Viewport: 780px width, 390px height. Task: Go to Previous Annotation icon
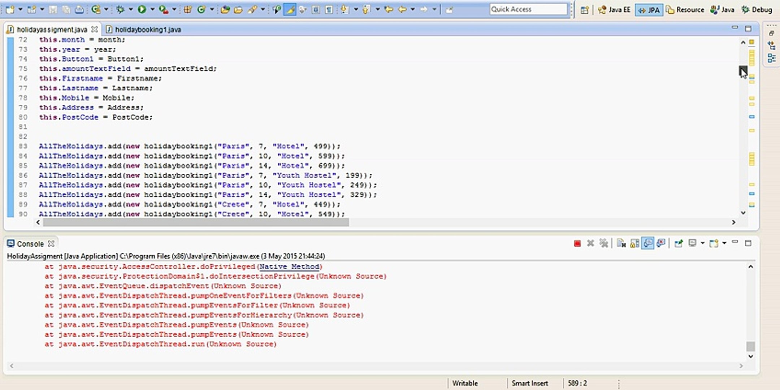(x=366, y=10)
